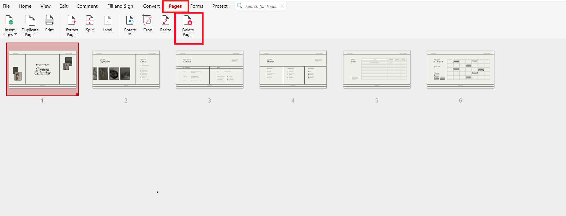This screenshot has height=216, width=566.
Task: Click page number label 4
Action: pyautogui.click(x=293, y=100)
